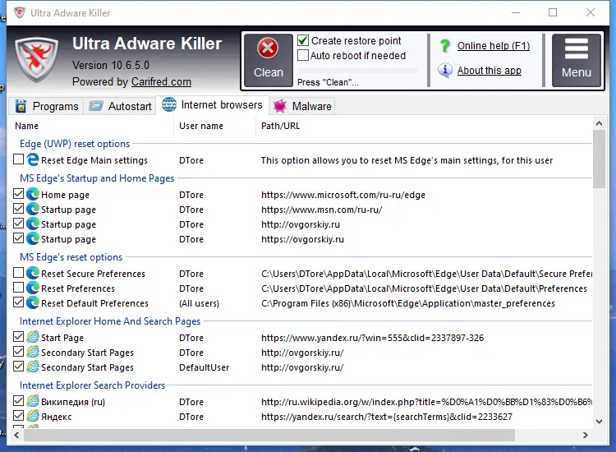
Task: Select the Internet browsers tab
Action: click(x=212, y=105)
